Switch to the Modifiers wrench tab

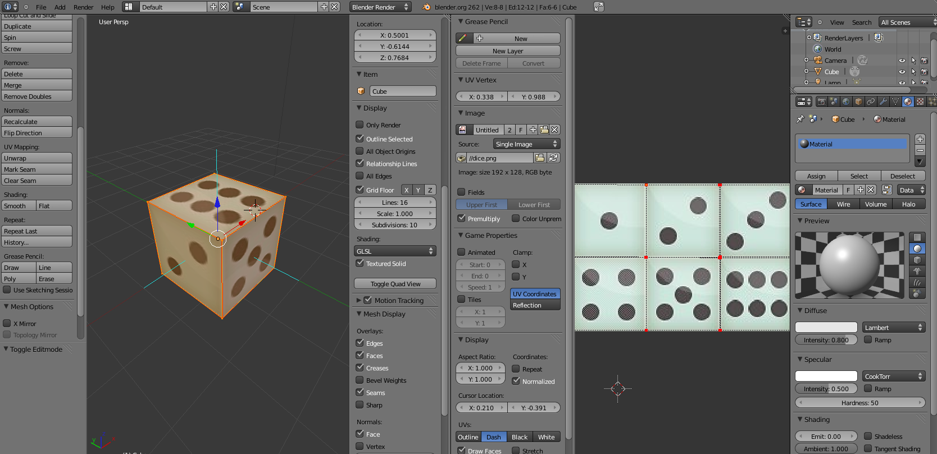click(883, 102)
